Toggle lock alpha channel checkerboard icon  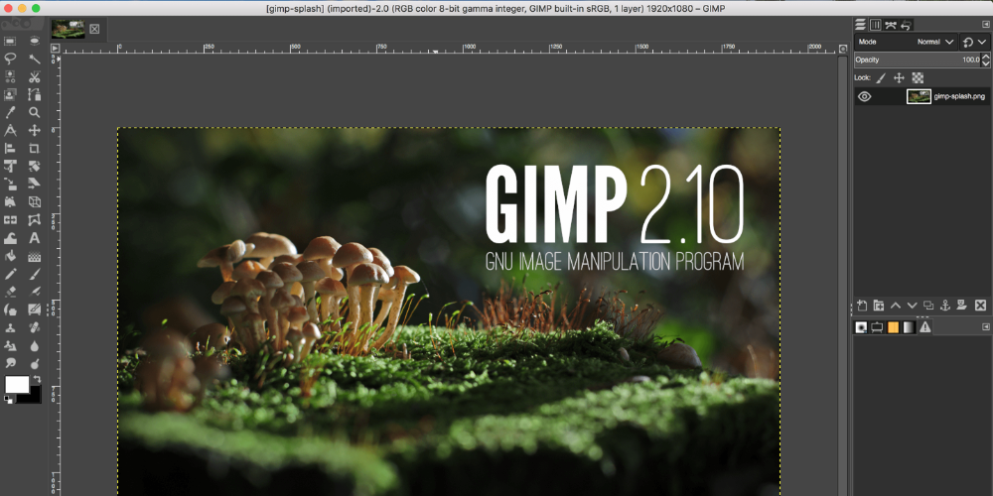click(x=918, y=77)
